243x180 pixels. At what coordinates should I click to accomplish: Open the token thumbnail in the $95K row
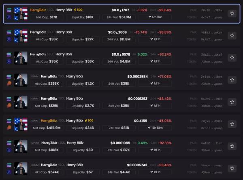coord(21,58)
